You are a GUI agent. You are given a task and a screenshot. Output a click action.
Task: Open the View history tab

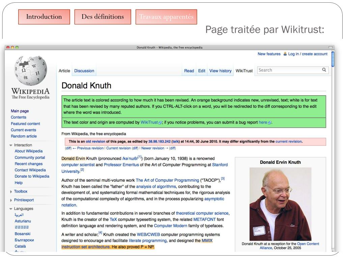[220, 71]
